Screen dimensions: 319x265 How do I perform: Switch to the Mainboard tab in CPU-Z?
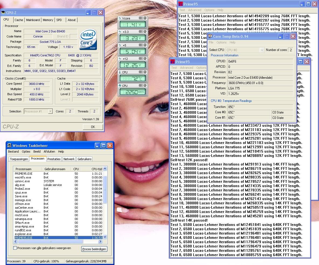tap(33, 20)
